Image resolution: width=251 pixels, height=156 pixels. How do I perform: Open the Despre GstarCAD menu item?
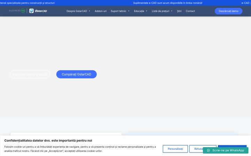[77, 11]
